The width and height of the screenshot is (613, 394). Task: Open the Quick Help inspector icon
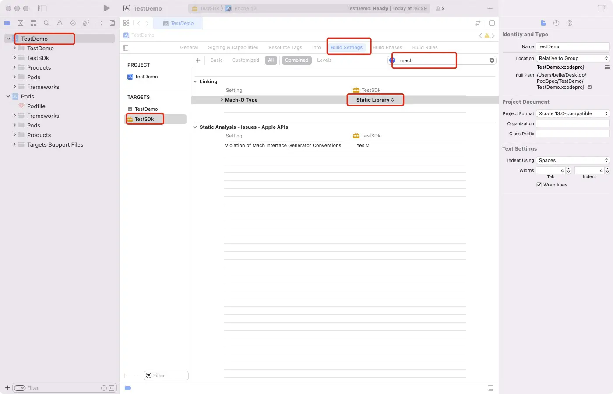click(569, 23)
